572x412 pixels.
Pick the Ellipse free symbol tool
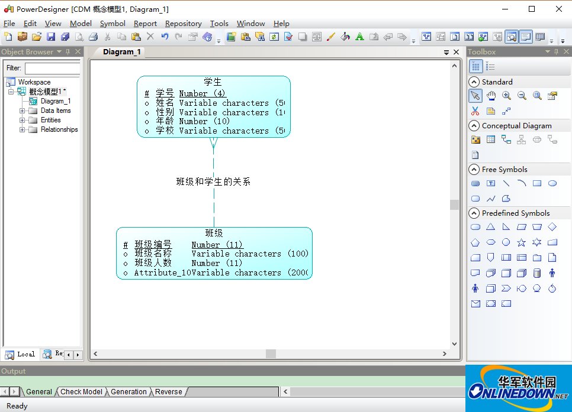[x=552, y=183]
